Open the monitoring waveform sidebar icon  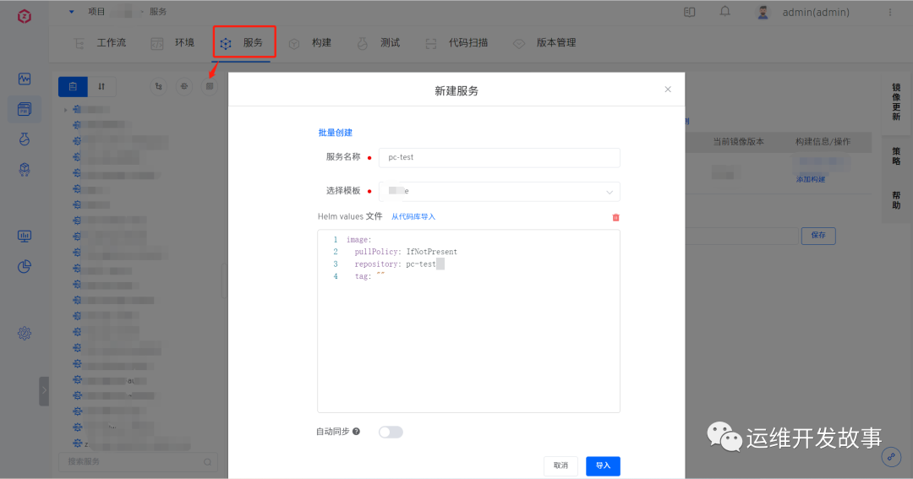25,79
